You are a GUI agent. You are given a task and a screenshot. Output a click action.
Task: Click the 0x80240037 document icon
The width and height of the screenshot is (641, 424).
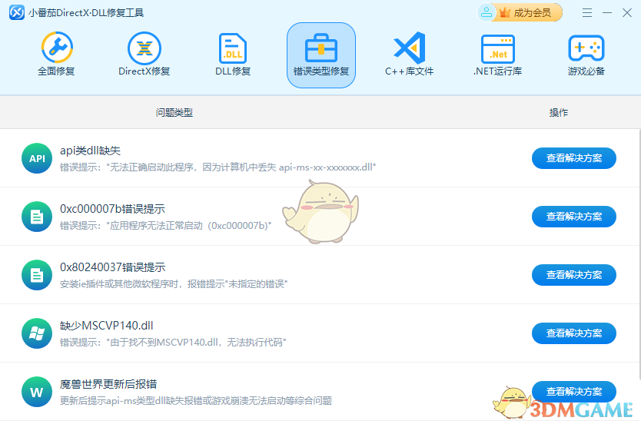[x=37, y=275]
